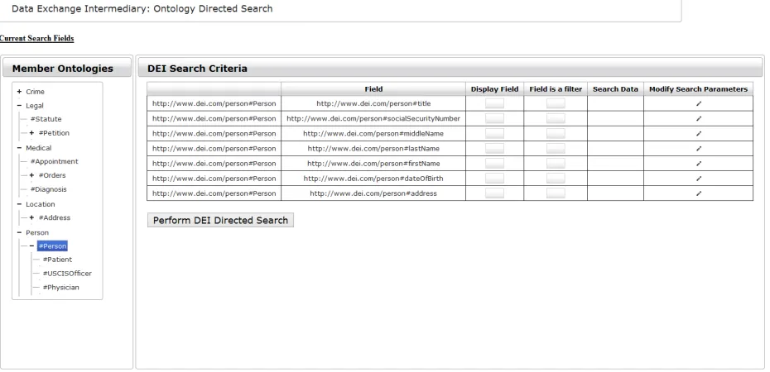Toggle Display Field for lastName
The width and height of the screenshot is (770, 372).
(x=494, y=149)
